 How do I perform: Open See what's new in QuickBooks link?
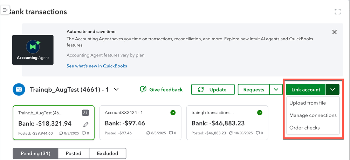[97, 66]
